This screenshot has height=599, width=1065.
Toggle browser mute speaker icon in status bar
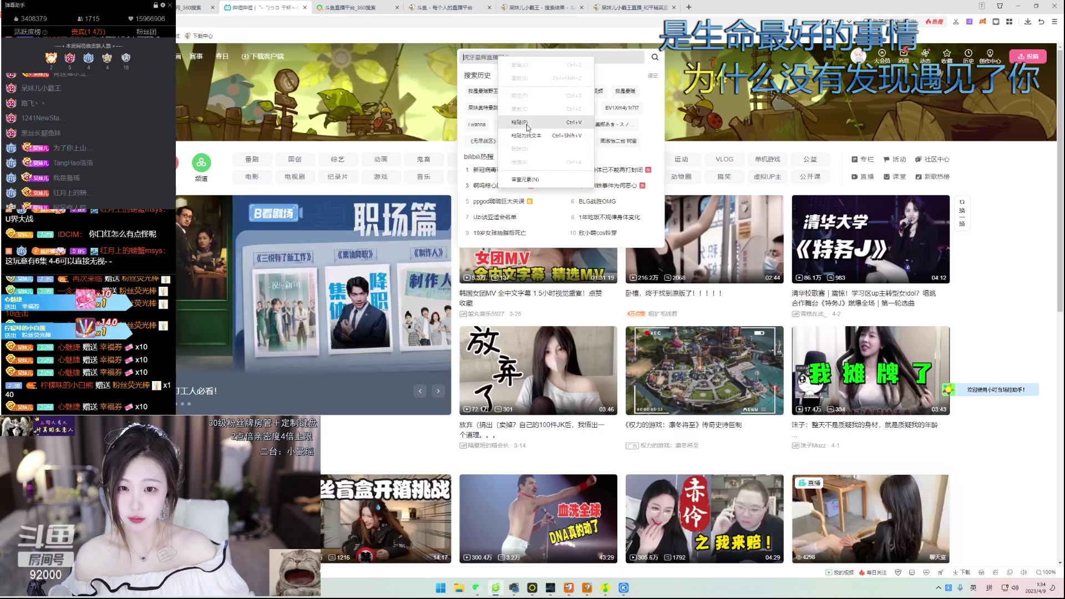point(1023,572)
